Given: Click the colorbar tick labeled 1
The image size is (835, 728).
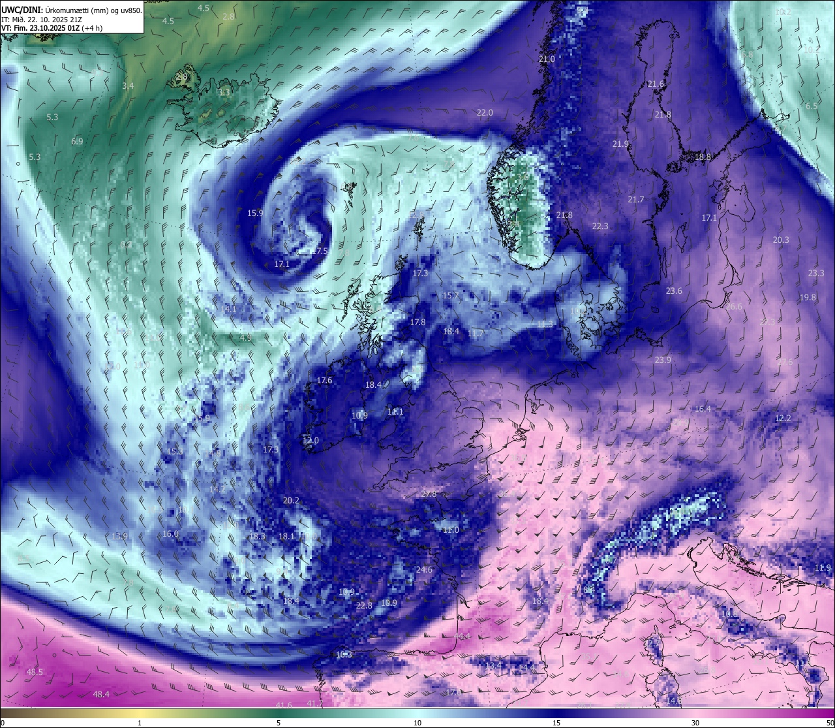Looking at the screenshot, I should pos(140,723).
